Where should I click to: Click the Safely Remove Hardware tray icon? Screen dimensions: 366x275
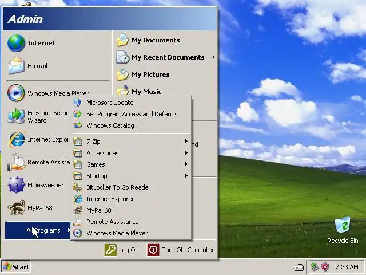pyautogui.click(x=315, y=267)
